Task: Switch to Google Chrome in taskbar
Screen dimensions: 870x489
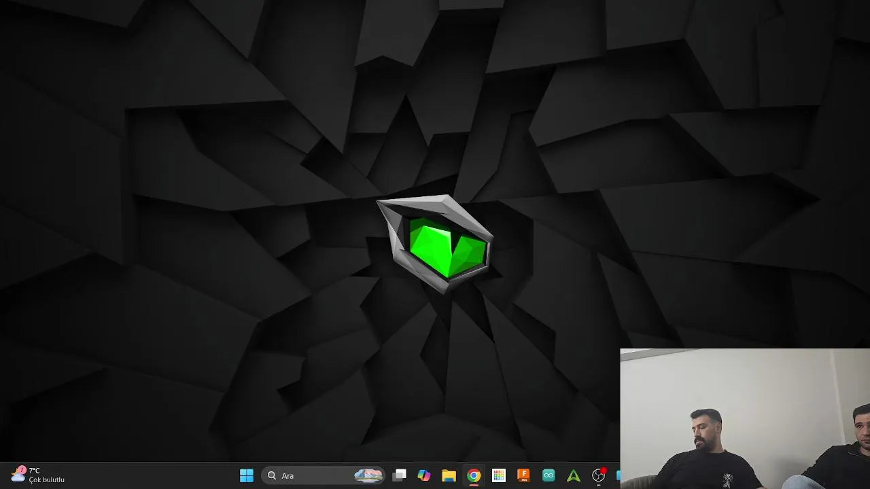Action: point(474,475)
